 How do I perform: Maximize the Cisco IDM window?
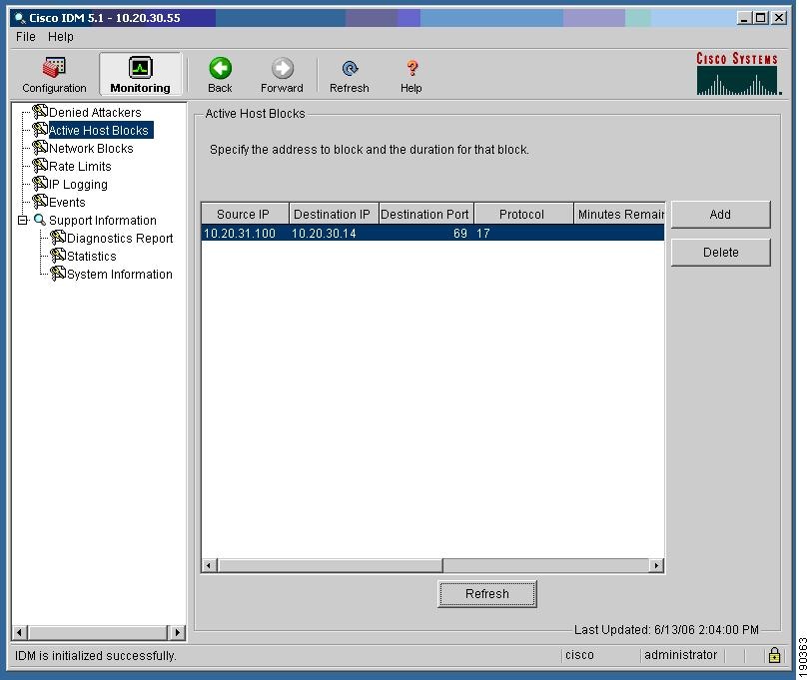760,18
